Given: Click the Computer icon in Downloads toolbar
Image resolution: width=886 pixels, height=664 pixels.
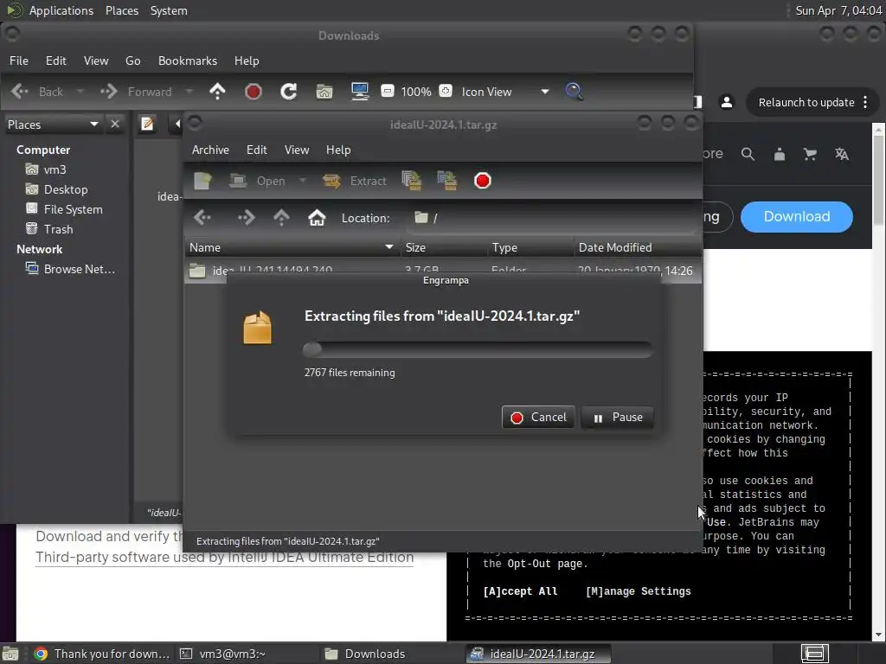Looking at the screenshot, I should (x=360, y=92).
